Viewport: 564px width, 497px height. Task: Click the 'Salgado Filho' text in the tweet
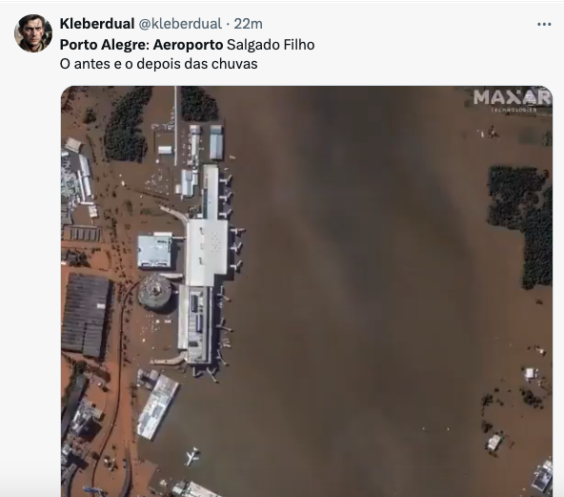coord(271,45)
